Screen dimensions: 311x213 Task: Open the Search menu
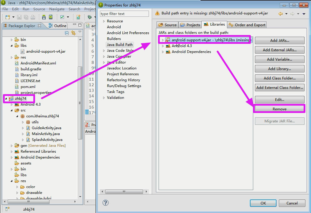pos(74,9)
